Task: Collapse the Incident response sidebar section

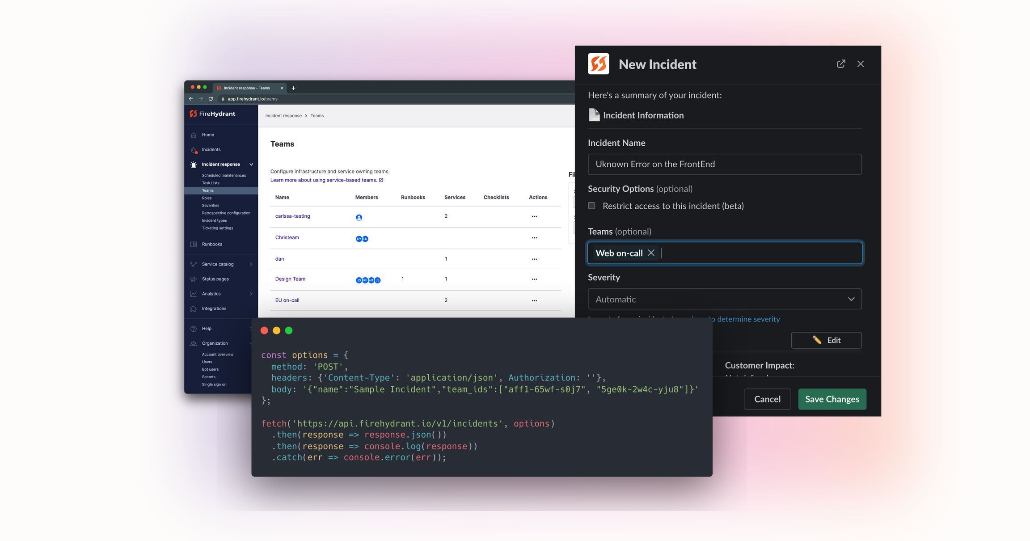Action: 251,165
